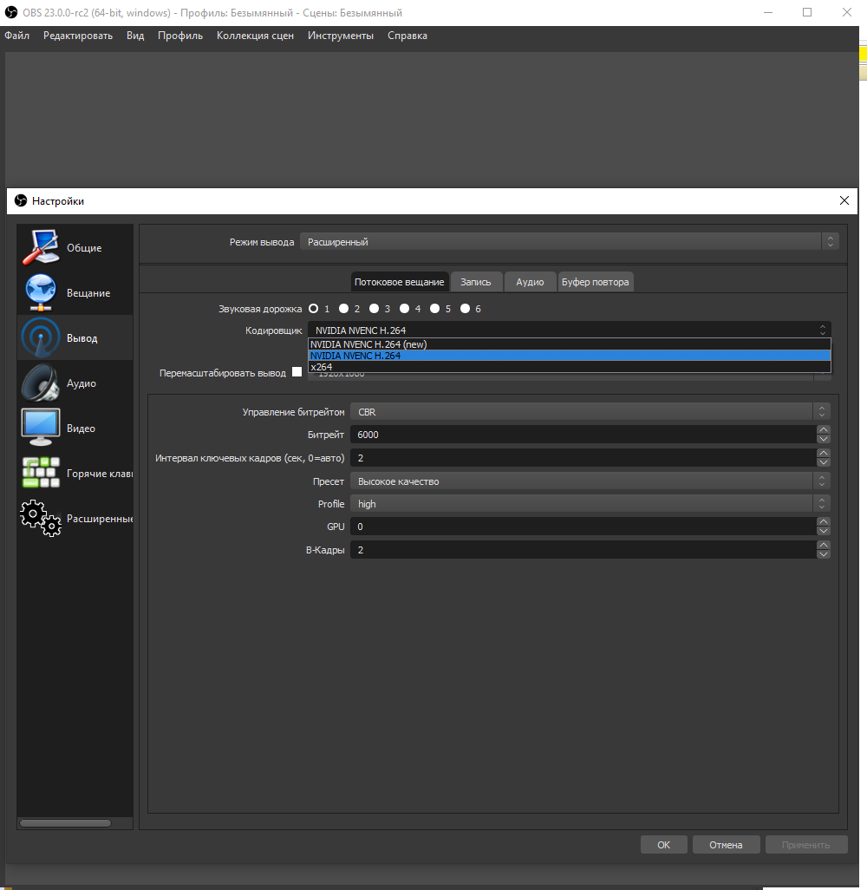
Task: Select audio track 3 radio button
Action: [x=374, y=309]
